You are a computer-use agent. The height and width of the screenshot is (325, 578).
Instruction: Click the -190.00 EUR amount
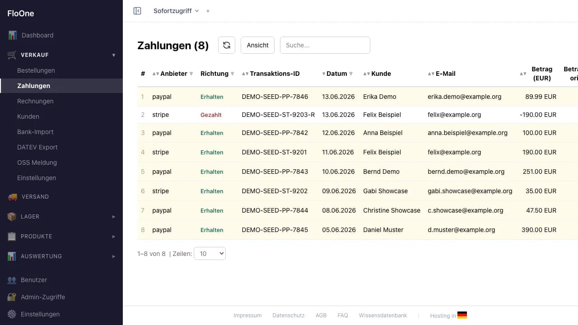[538, 115]
